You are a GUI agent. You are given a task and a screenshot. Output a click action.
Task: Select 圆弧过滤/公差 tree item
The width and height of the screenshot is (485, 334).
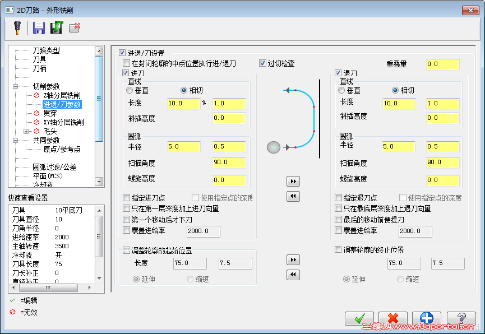coord(55,167)
